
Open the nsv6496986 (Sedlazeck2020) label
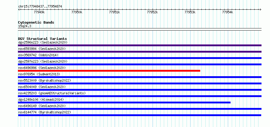42,68
